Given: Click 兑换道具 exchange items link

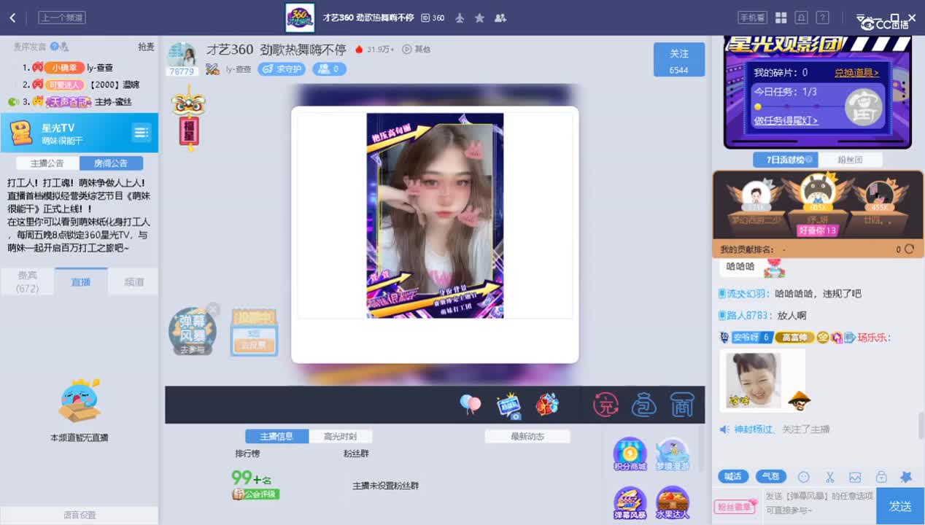Looking at the screenshot, I should click(856, 73).
